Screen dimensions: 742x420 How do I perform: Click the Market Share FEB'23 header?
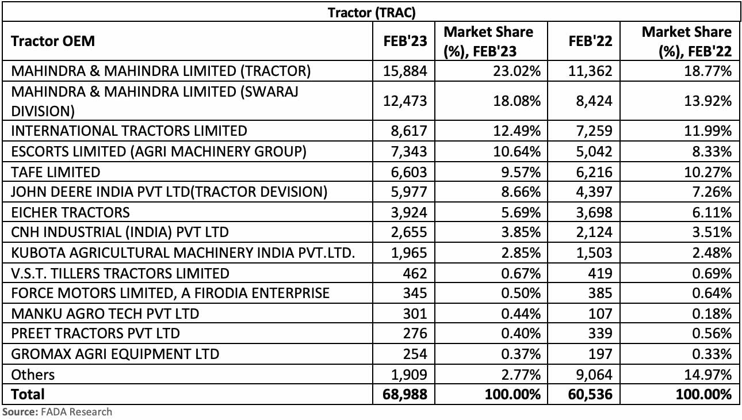coord(488,41)
